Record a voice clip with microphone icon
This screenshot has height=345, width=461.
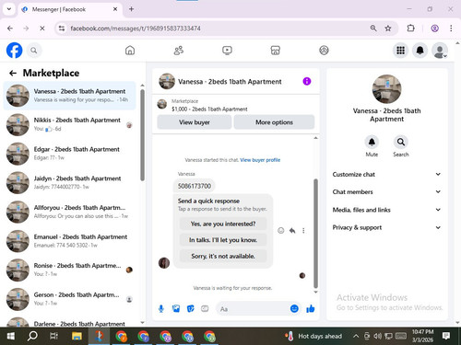click(x=161, y=309)
